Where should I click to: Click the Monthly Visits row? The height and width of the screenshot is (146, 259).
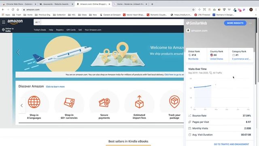[x=219, y=128]
